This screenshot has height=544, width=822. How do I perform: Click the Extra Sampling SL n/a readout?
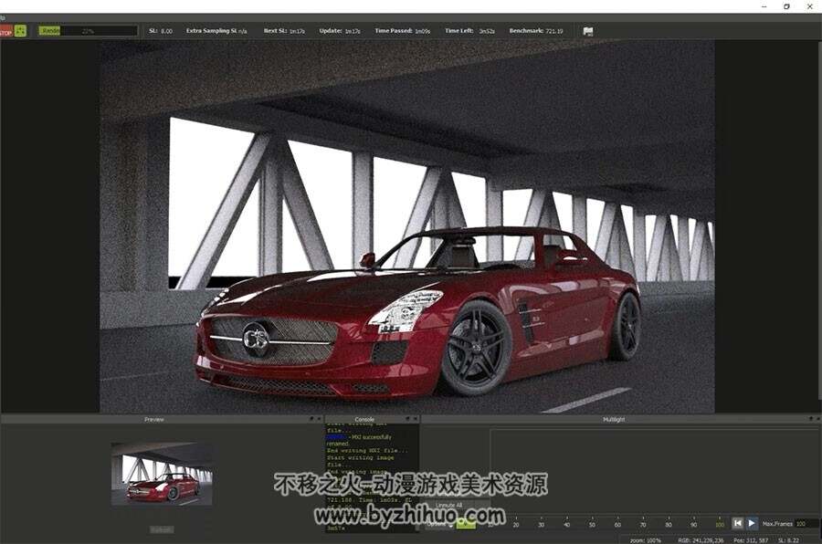tap(216, 31)
